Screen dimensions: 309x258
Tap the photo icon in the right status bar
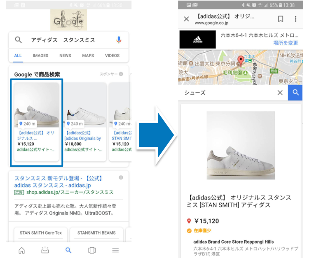[x=189, y=5]
